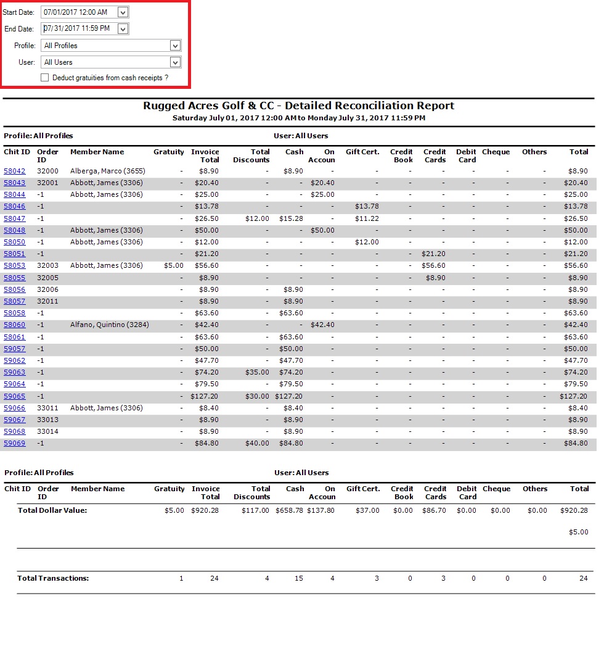
Task: Enable Deduct gratuities from cash receipts checkbox
Action: (x=44, y=78)
